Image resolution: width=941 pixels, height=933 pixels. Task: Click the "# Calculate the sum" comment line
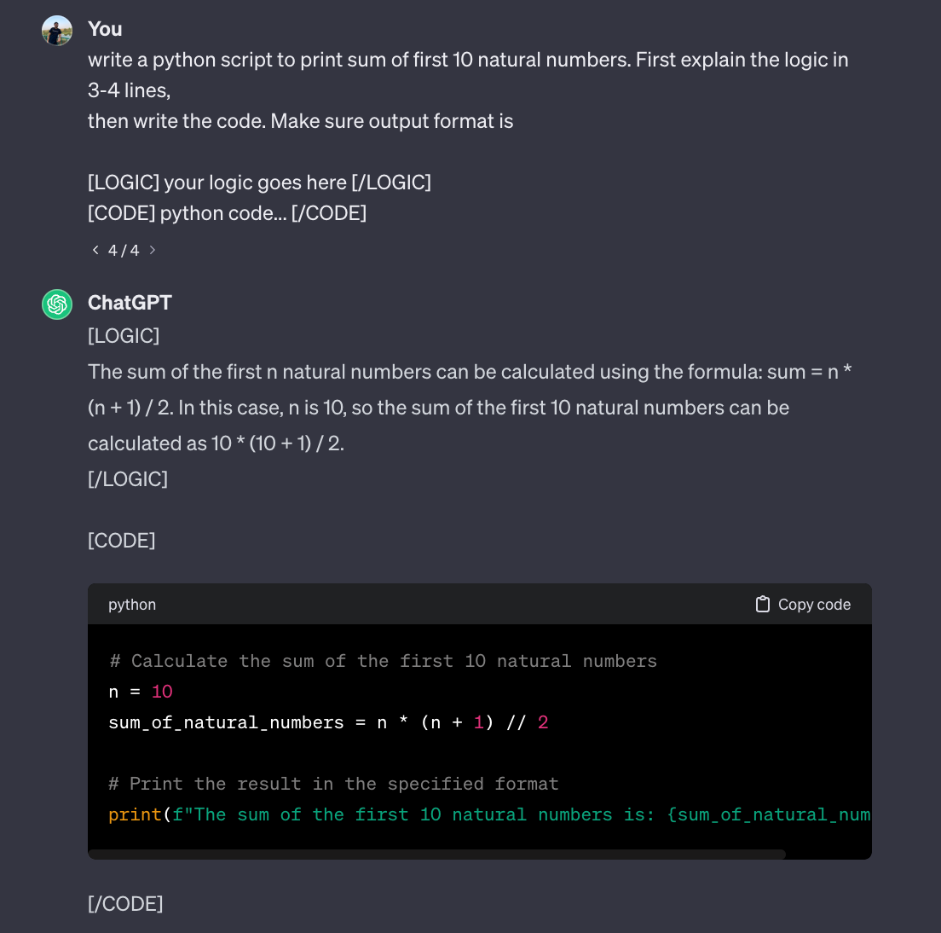(x=383, y=661)
